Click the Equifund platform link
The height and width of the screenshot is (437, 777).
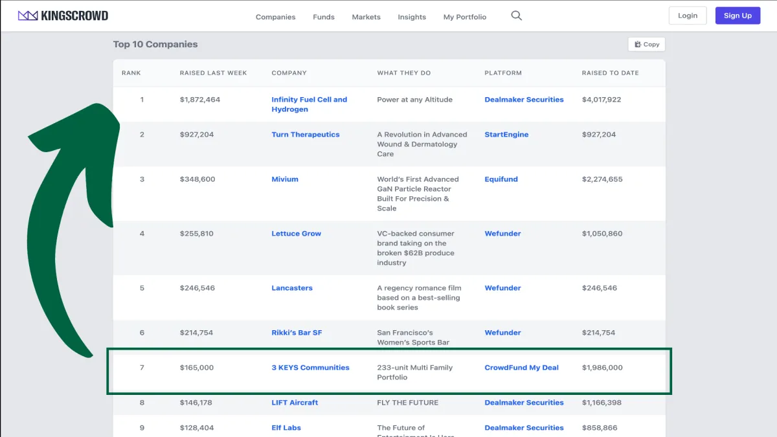[501, 179]
